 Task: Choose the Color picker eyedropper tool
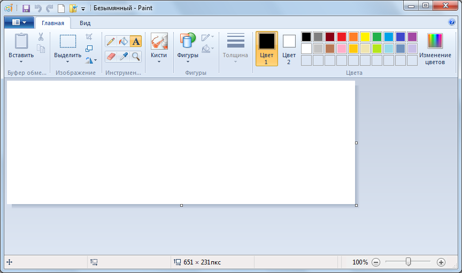pyautogui.click(x=124, y=56)
